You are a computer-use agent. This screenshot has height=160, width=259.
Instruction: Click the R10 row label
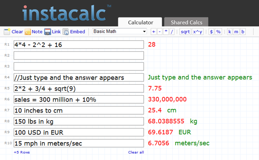click(x=8, y=143)
